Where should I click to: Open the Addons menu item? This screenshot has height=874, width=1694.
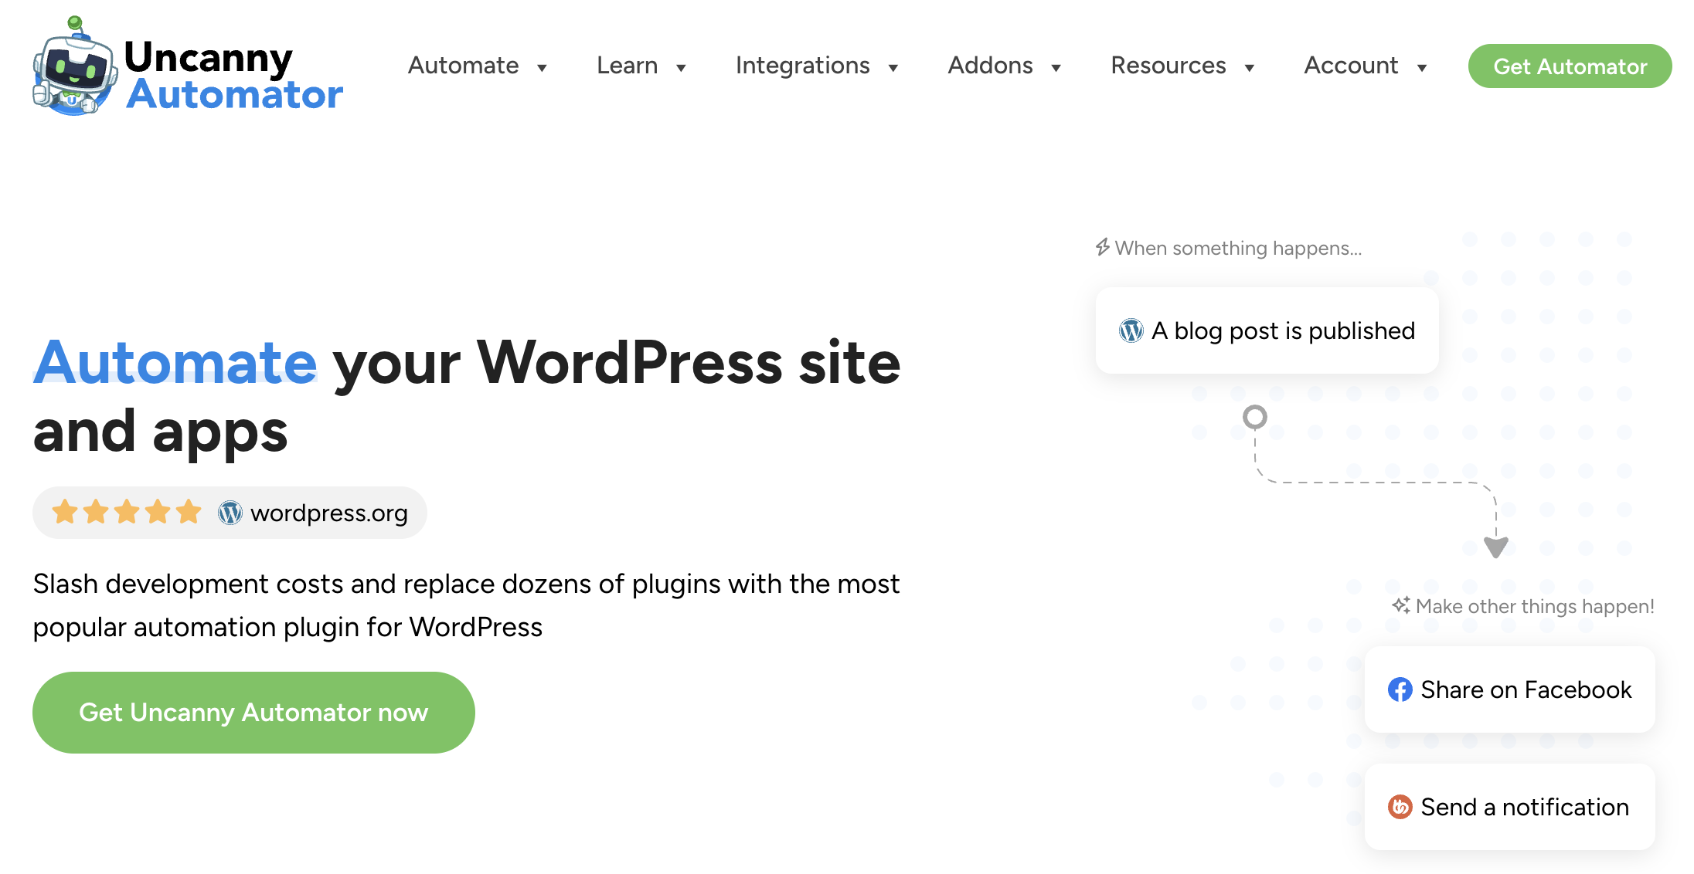(990, 66)
